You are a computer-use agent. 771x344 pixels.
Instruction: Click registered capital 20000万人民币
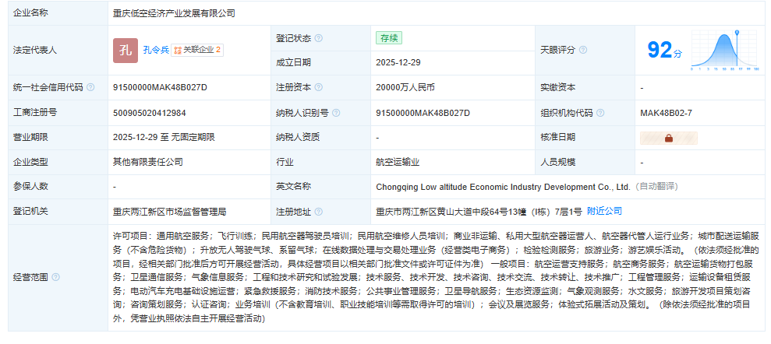pyautogui.click(x=405, y=87)
